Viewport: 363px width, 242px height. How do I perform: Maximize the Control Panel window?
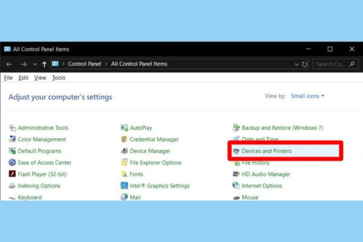coord(330,49)
